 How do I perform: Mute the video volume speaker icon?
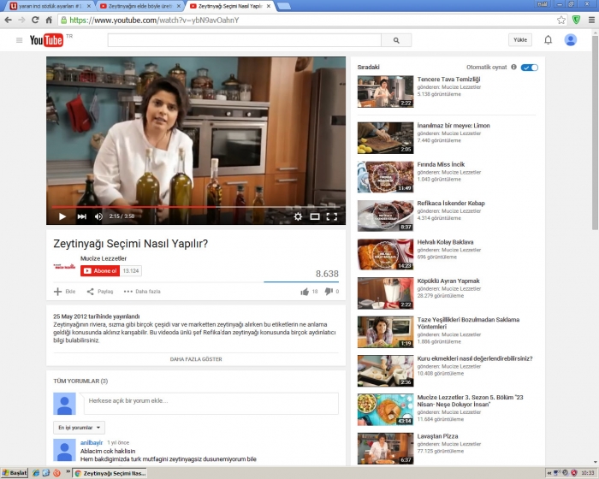pyautogui.click(x=98, y=216)
